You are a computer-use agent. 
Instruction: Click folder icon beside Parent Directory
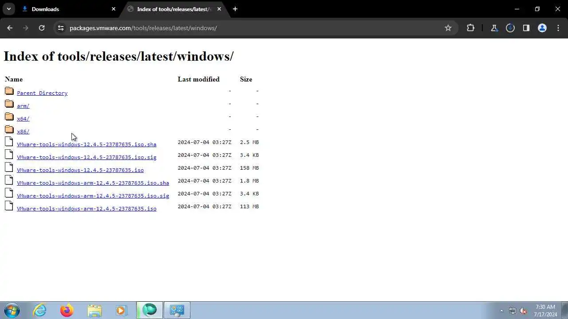[9, 91]
